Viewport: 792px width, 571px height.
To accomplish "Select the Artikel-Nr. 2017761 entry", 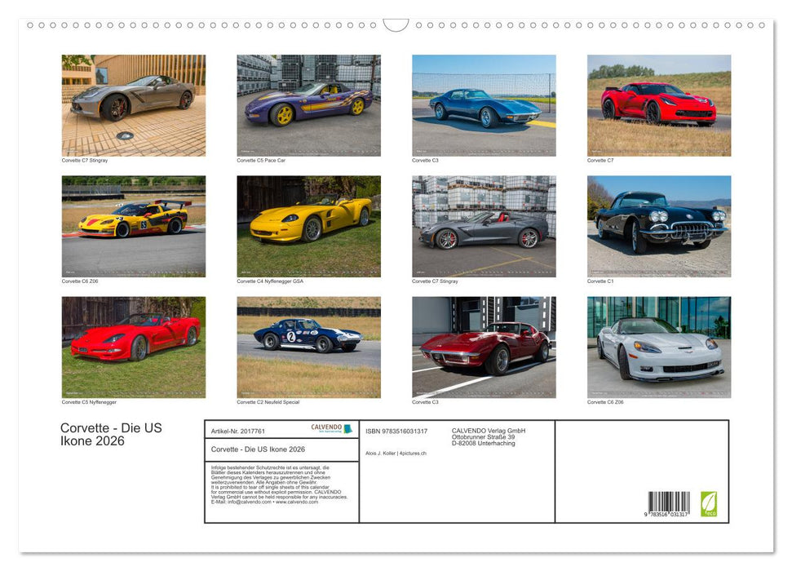I will (x=238, y=432).
